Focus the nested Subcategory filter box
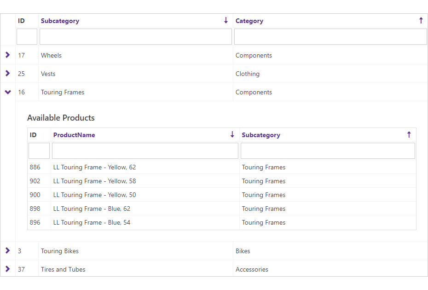 pyautogui.click(x=328, y=151)
